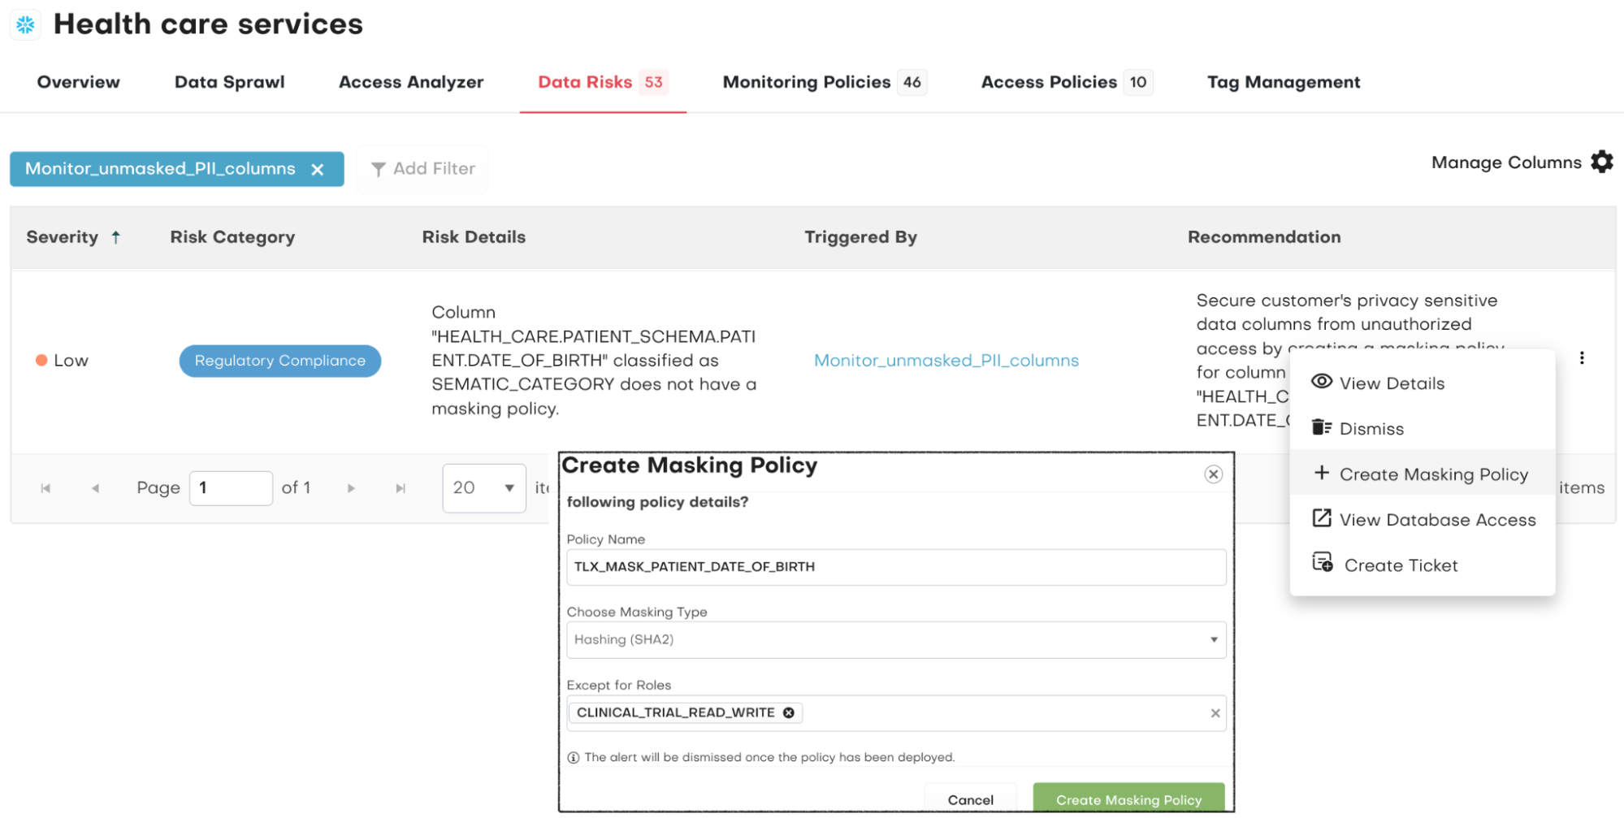Screen dimensions: 1624x818
Task: Click the Except for Roles field
Action: point(896,713)
